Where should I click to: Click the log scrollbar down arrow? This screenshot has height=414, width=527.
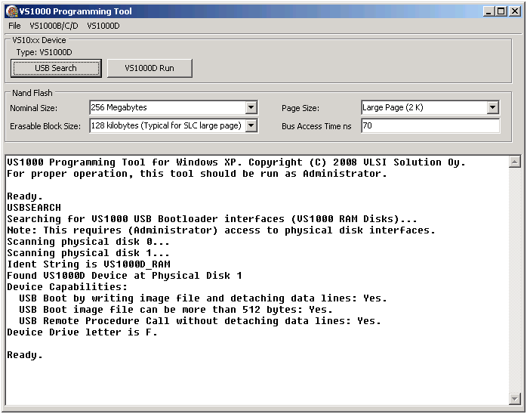tap(515, 400)
